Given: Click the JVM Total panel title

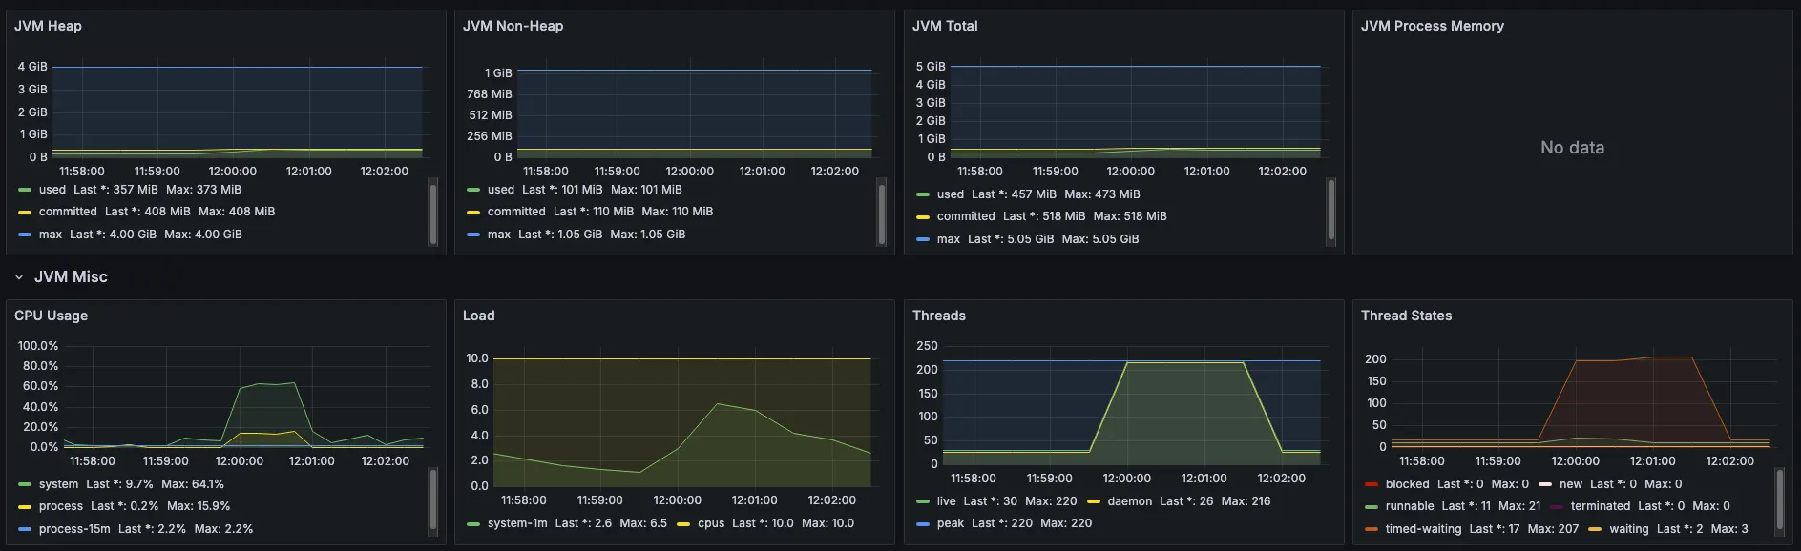Looking at the screenshot, I should click(x=944, y=26).
